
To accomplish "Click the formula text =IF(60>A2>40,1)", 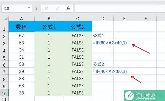I will 110,43.
